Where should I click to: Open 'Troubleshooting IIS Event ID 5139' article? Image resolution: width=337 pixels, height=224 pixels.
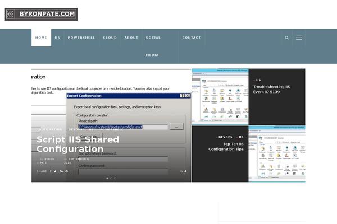[x=271, y=89]
